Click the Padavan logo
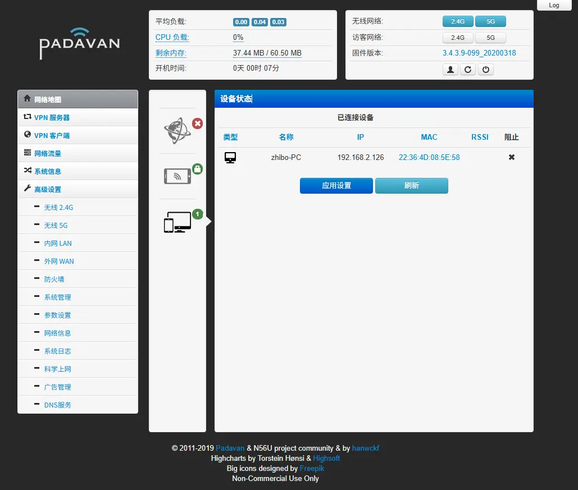578x490 pixels. point(80,43)
